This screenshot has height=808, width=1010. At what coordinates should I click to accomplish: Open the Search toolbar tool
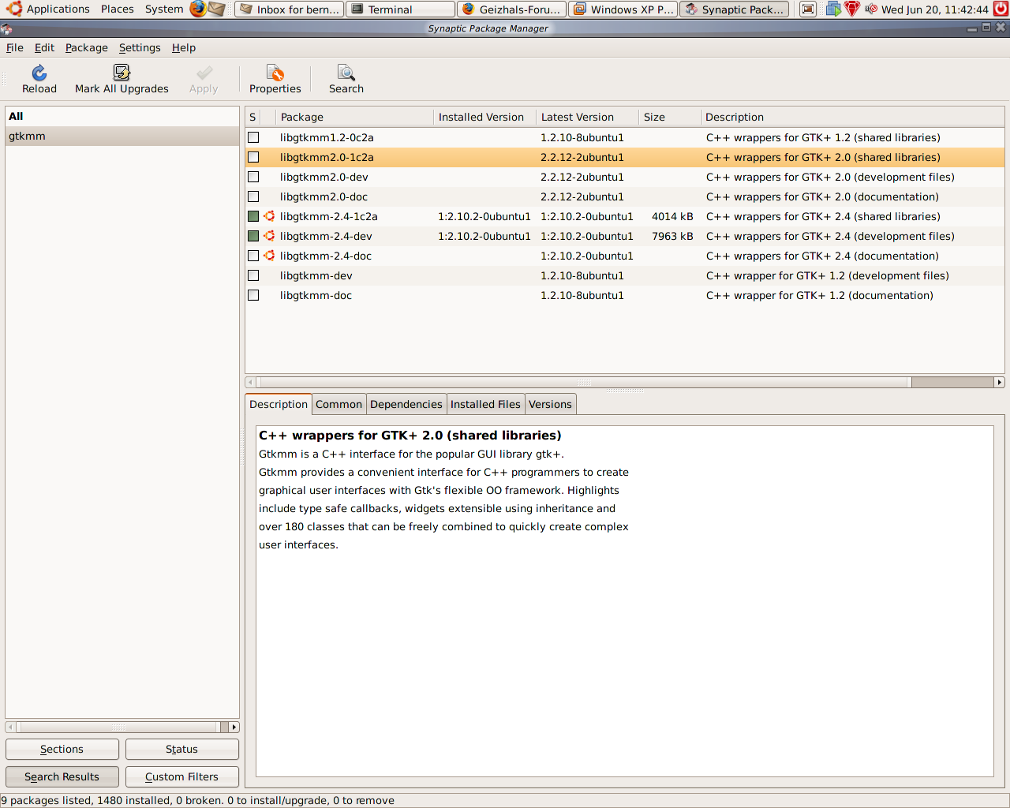(x=346, y=73)
